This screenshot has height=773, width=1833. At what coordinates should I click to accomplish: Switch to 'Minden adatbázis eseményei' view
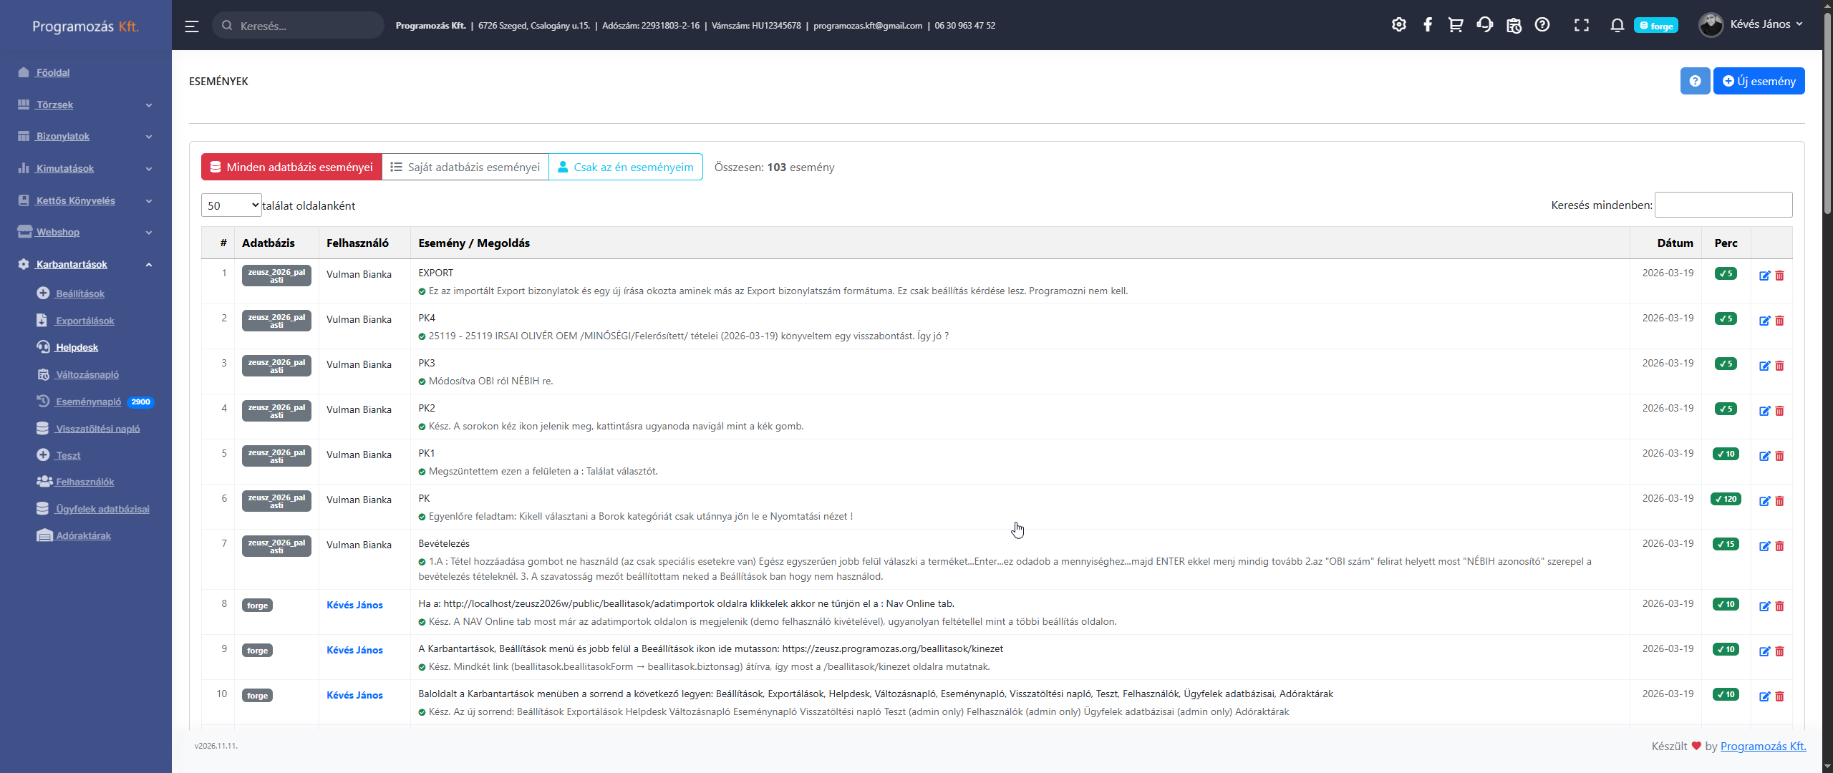pos(290,166)
